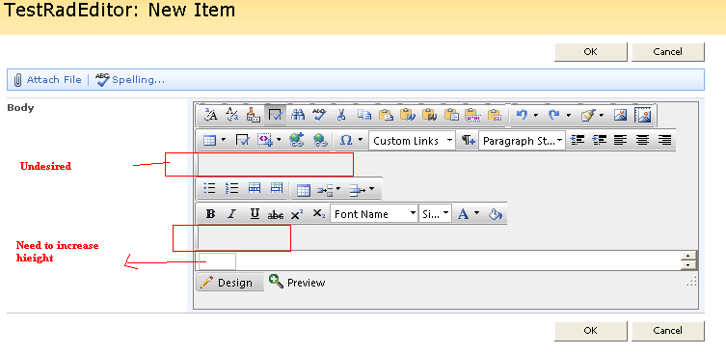Click the editor scrollbar down arrow

(x=688, y=265)
